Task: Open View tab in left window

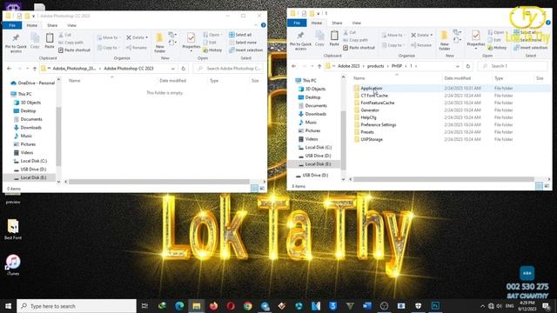Action: pos(71,25)
